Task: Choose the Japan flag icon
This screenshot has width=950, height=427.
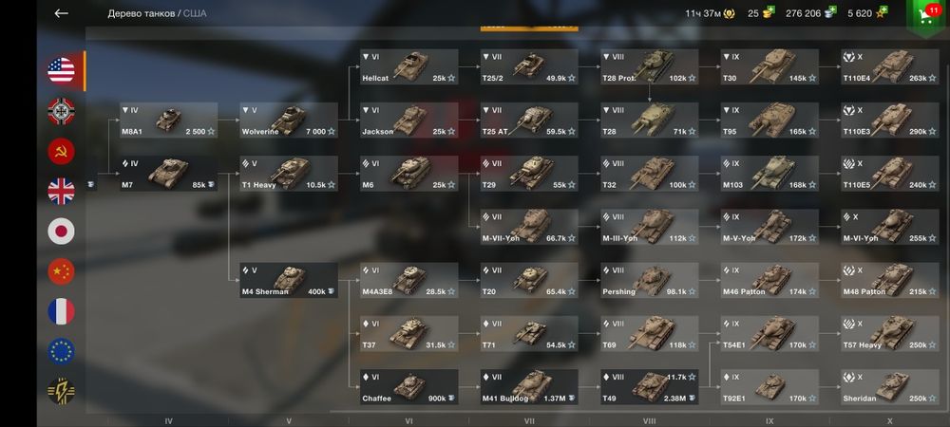Action: tap(61, 231)
